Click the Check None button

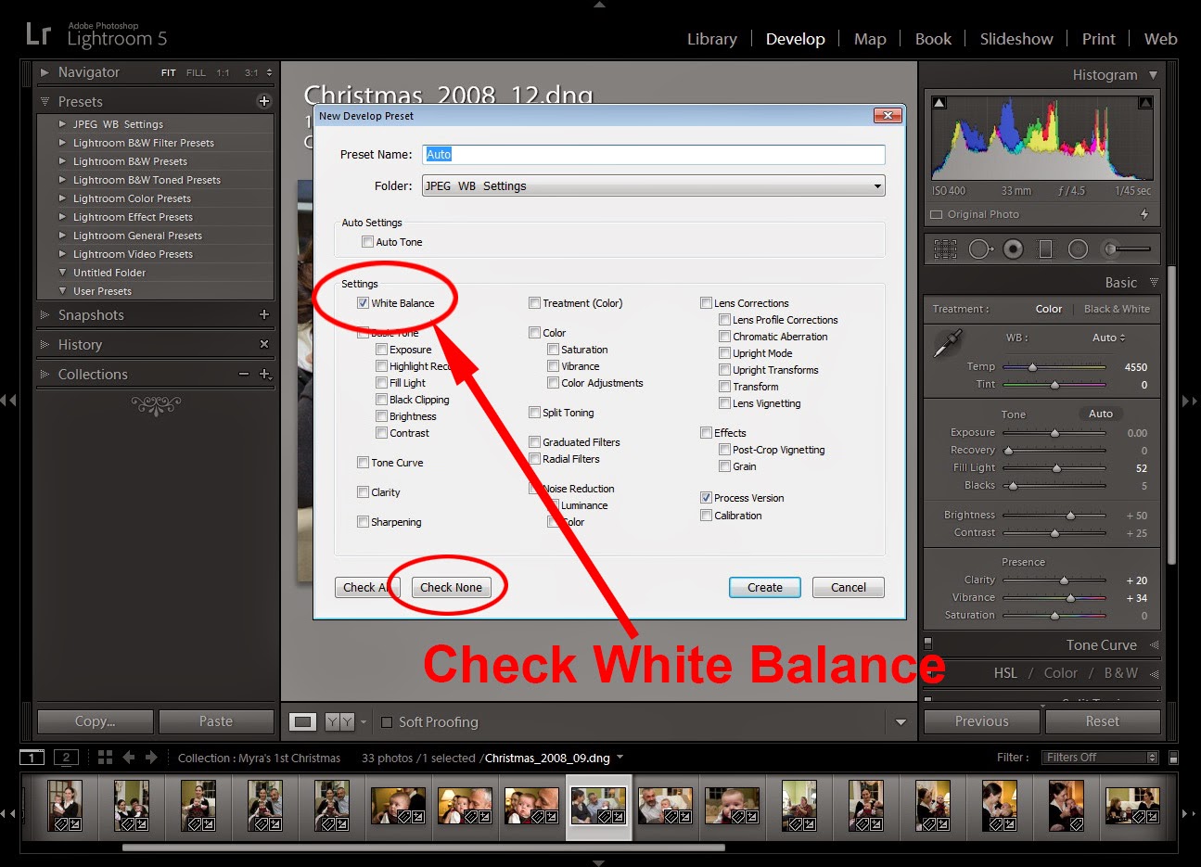[451, 587]
